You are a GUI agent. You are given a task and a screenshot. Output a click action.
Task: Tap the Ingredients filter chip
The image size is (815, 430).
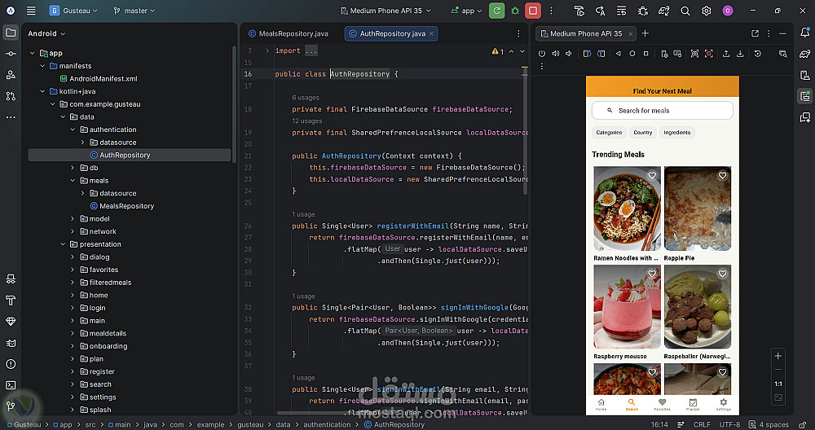coord(676,132)
